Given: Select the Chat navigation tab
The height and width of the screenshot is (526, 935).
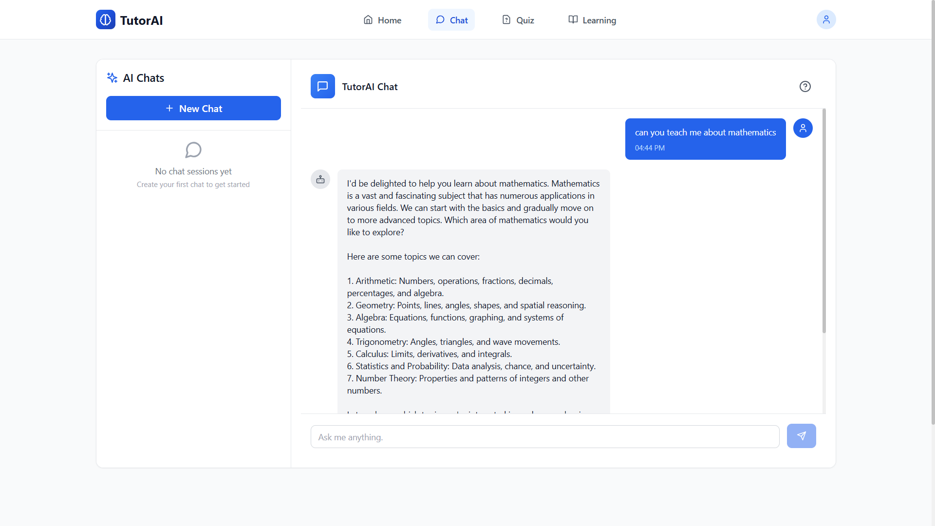Looking at the screenshot, I should click(451, 20).
